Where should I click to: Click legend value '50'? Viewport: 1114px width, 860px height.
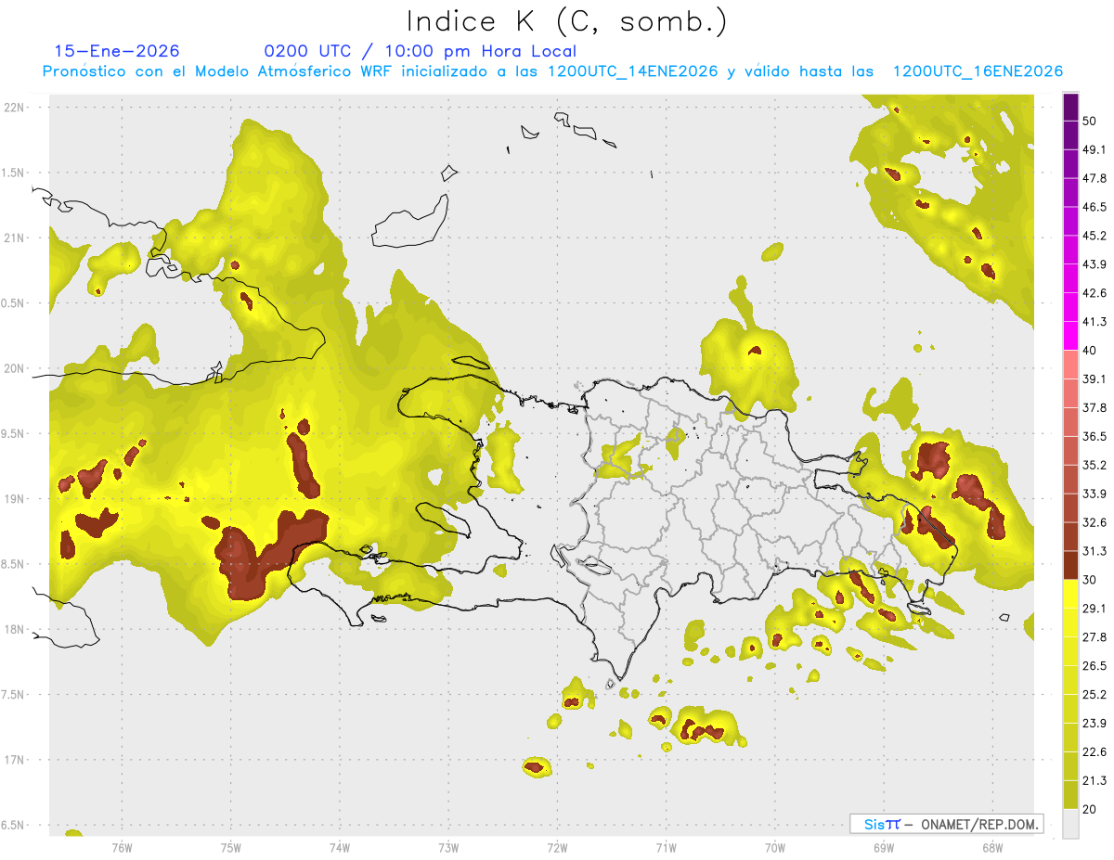[1091, 121]
